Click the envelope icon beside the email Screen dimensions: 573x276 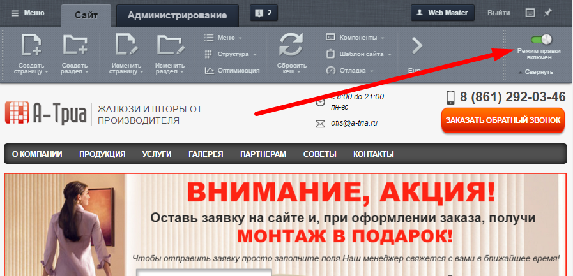pos(320,124)
